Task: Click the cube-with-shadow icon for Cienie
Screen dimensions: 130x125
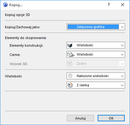Action: coord(71,54)
